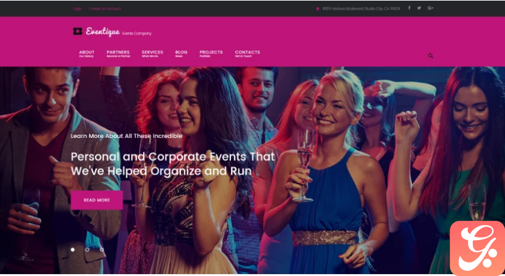Select the third slider dot

pos(102,250)
